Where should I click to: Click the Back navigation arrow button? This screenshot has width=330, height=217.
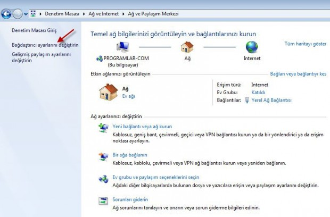6,14
